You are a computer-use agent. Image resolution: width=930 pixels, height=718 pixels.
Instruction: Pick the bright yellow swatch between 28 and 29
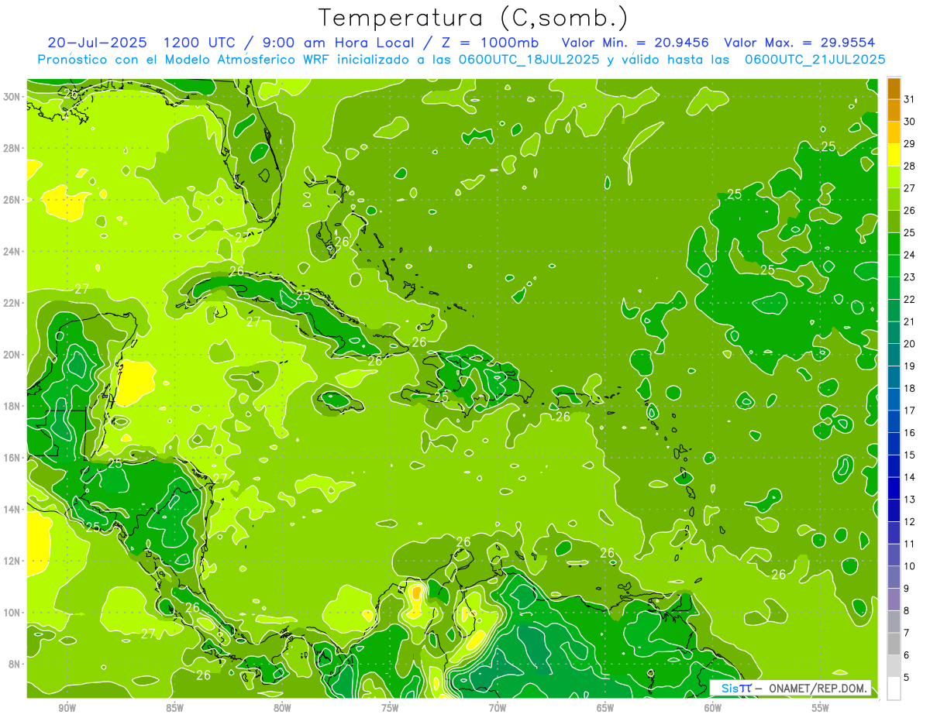[894, 154]
